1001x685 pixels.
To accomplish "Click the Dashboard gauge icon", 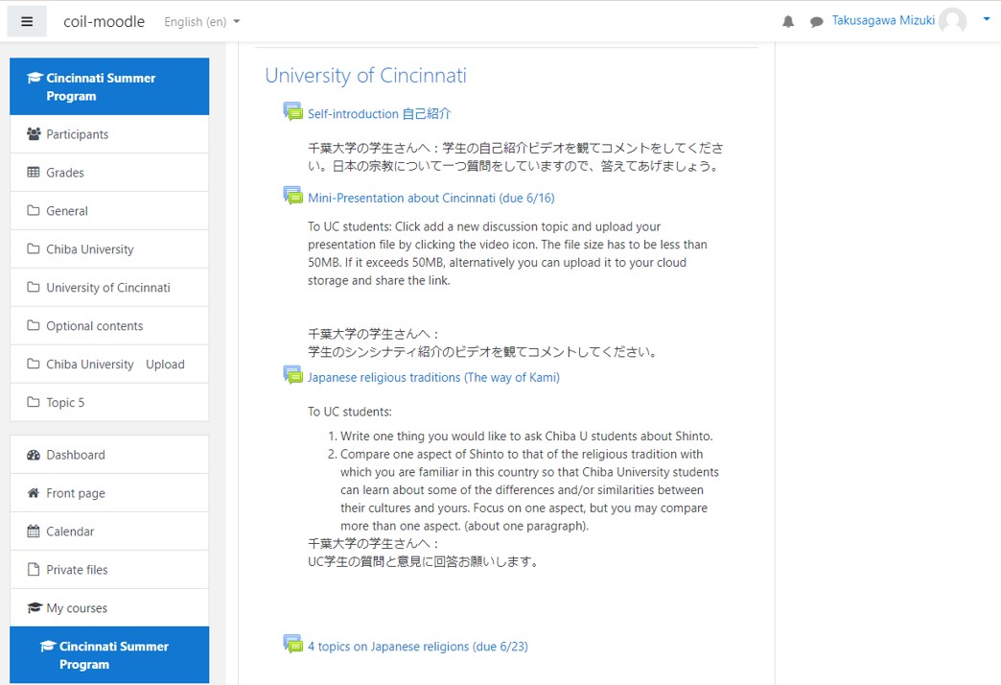I will 34,455.
